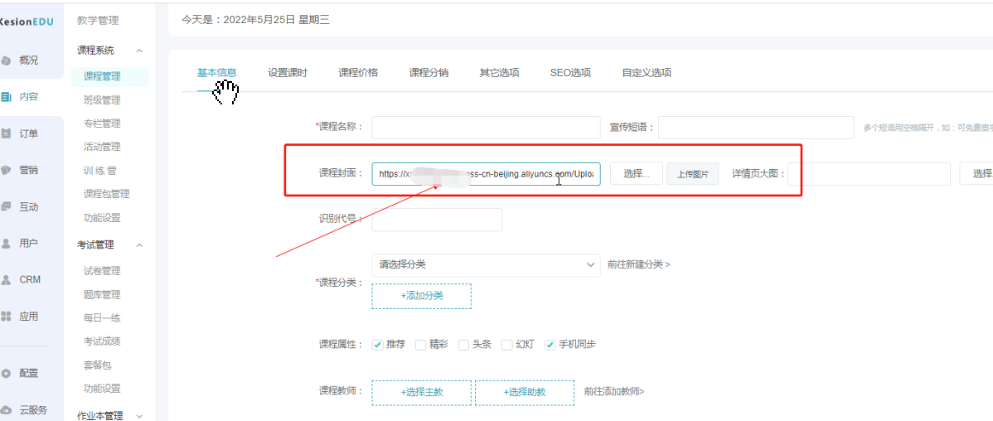Click the 订单 orders sidebar icon
Screen dimensions: 993x421
pyautogui.click(x=7, y=133)
